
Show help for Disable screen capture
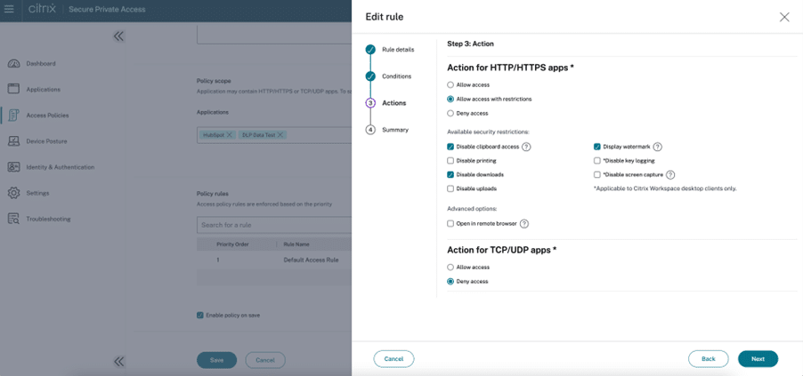point(670,175)
